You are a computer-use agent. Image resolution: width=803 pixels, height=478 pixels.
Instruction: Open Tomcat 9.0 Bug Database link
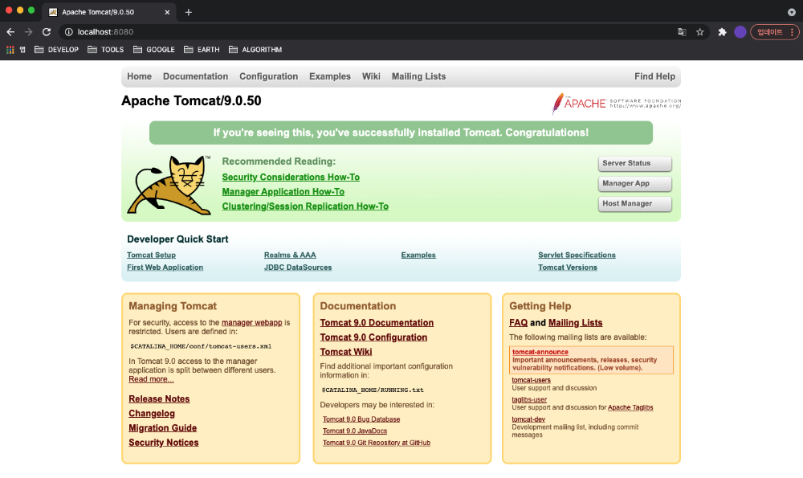click(x=361, y=419)
